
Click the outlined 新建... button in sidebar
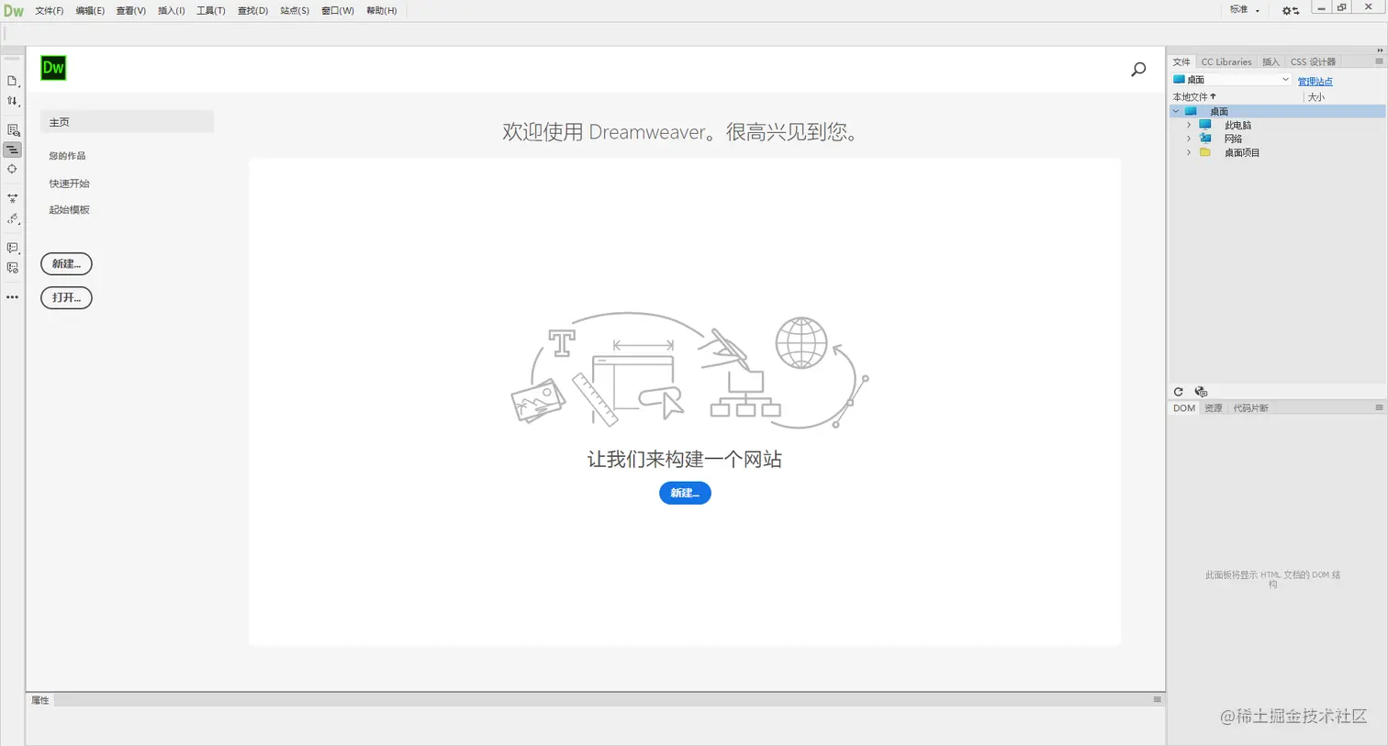[x=66, y=263]
